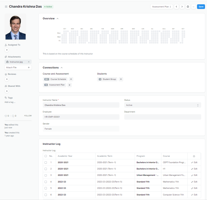The width and height of the screenshot is (207, 200).
Task: Click the Save button
Action: click(201, 7)
